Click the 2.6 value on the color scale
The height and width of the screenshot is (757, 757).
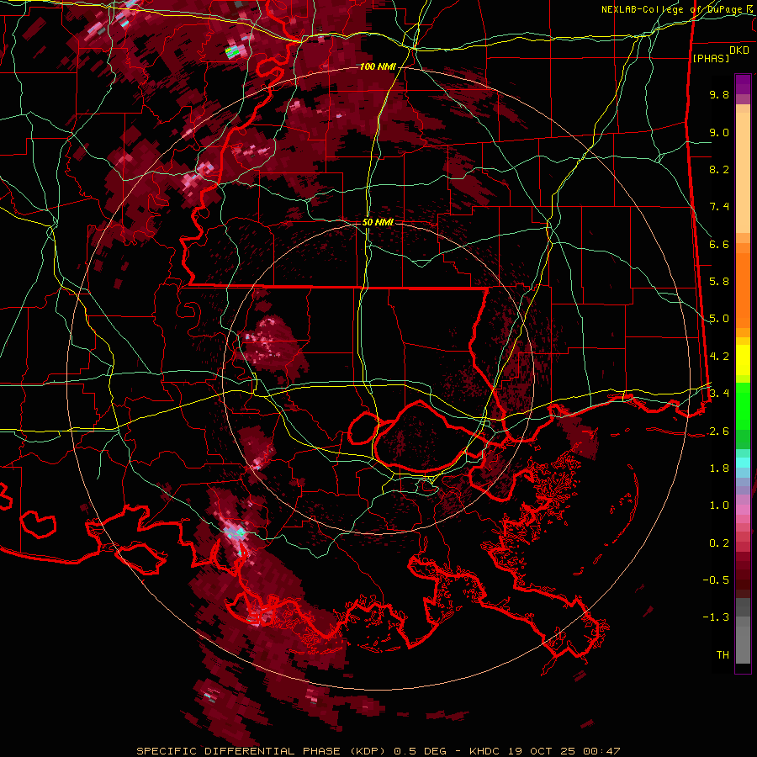[719, 431]
